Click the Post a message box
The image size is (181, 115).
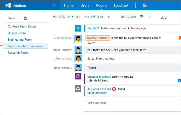(x=132, y=105)
